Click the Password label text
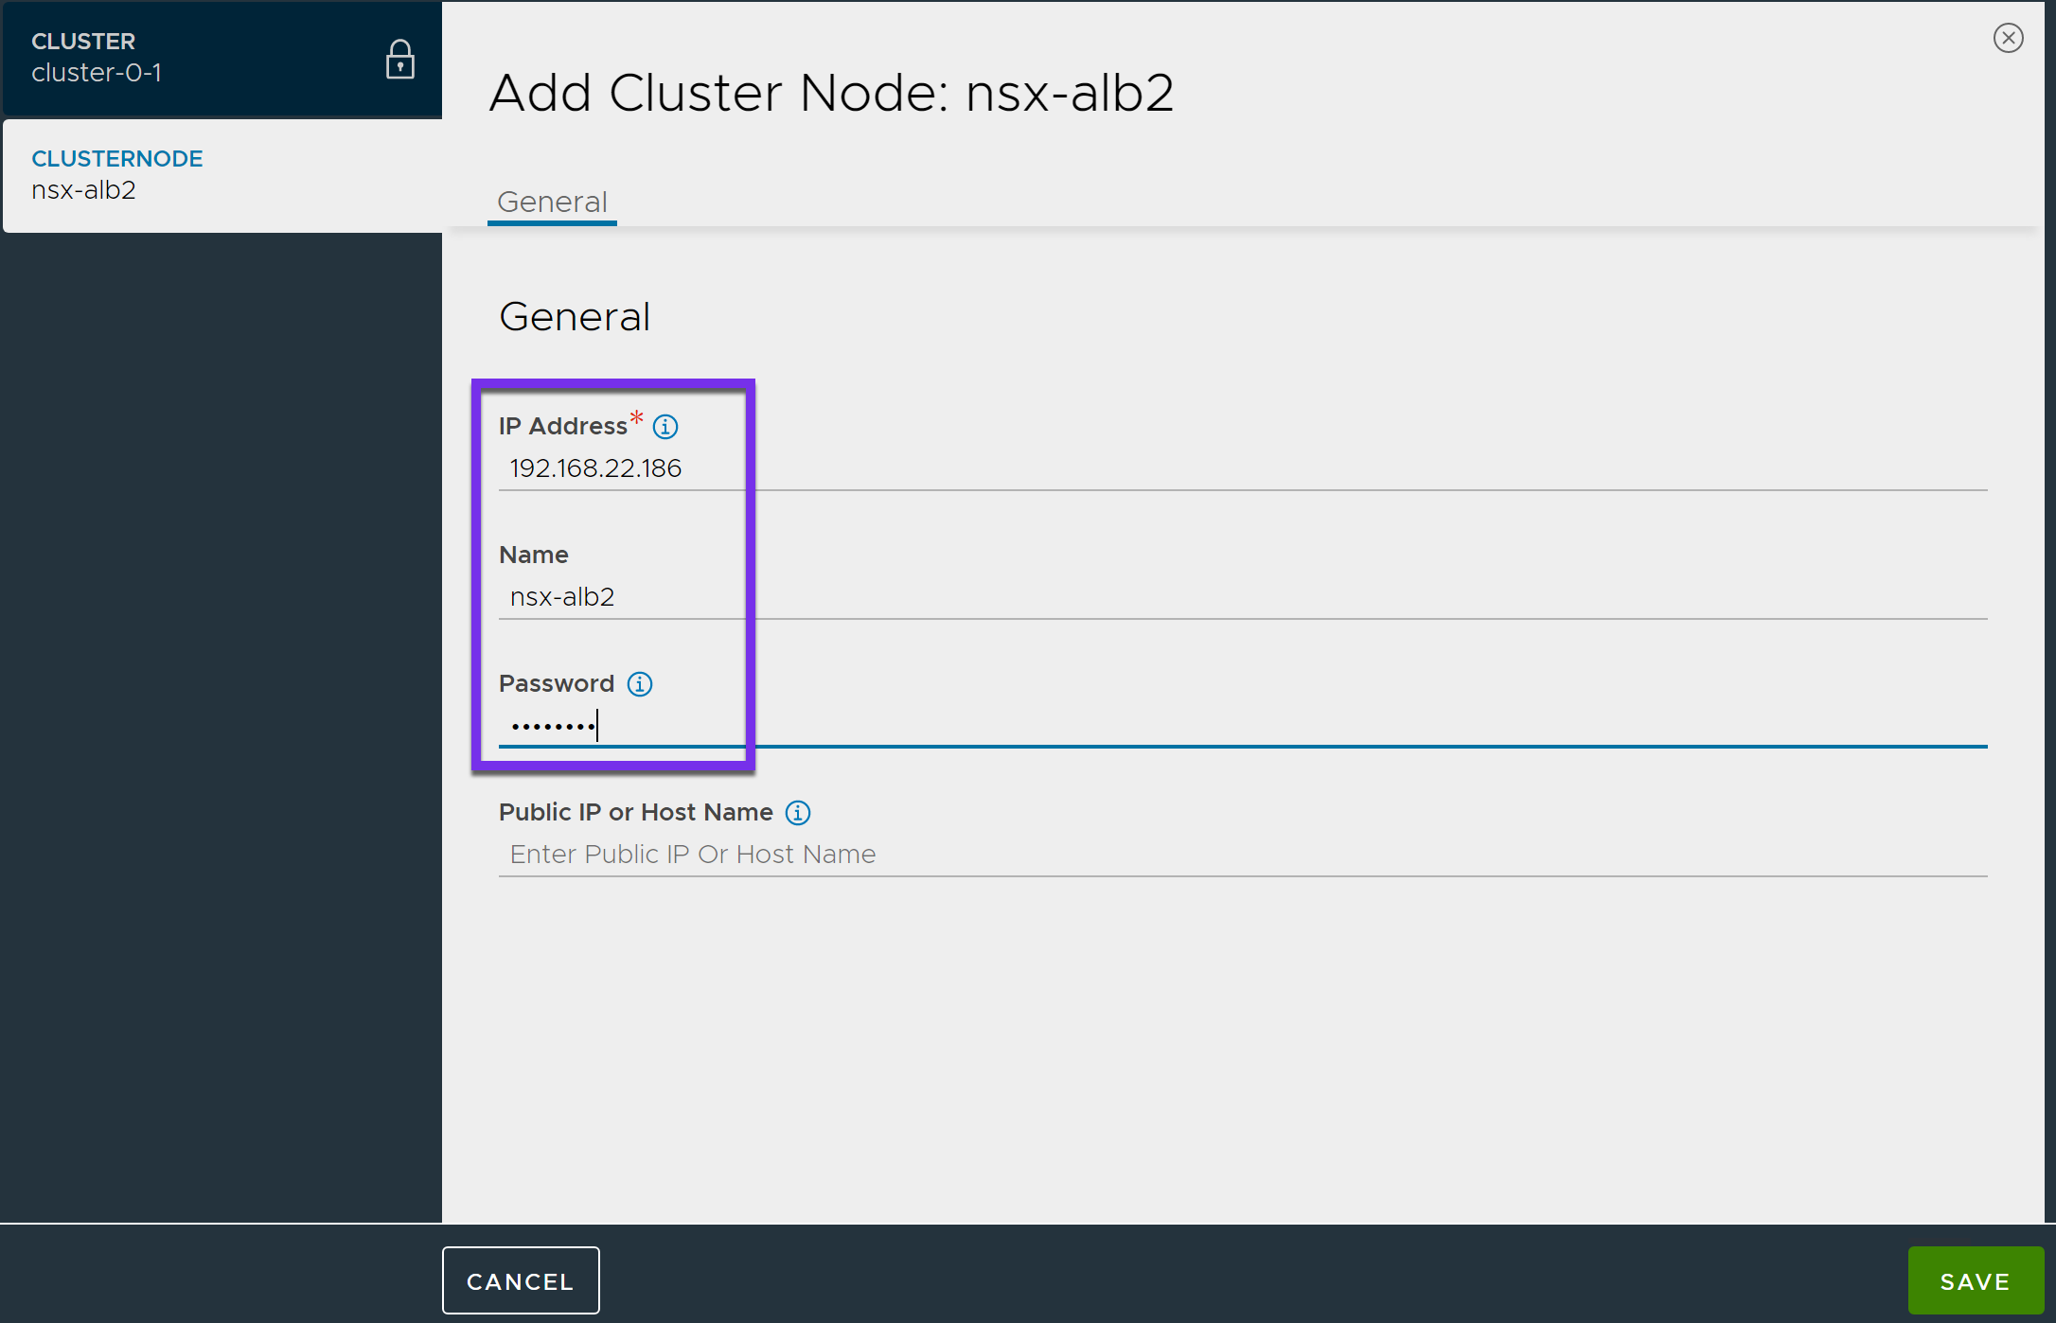Screen dimensions: 2056x1323 coord(557,684)
